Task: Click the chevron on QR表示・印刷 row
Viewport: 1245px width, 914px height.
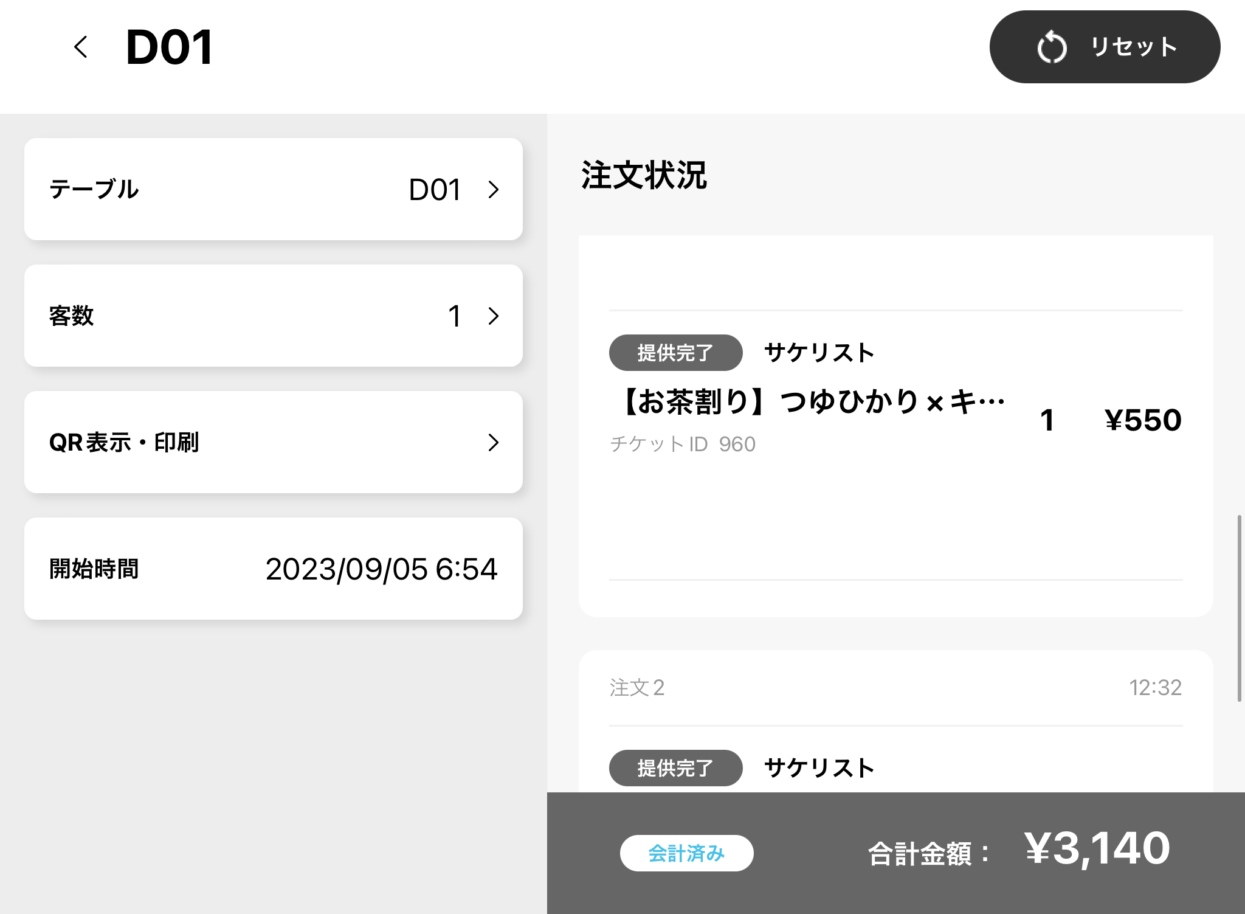Action: point(493,442)
